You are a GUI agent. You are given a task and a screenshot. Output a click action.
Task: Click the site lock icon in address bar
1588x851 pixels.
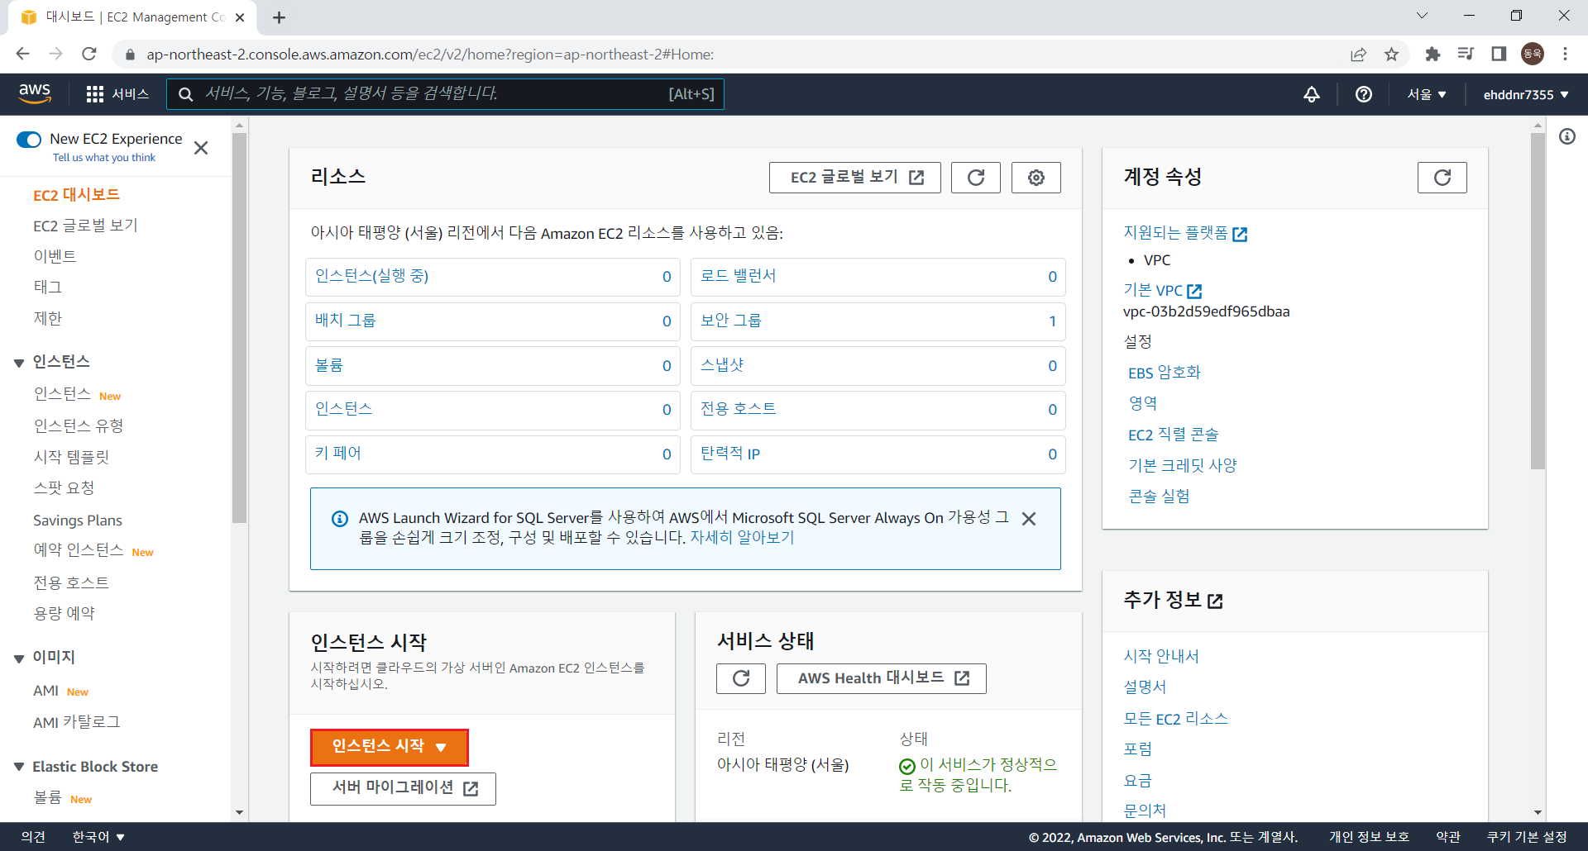130,55
